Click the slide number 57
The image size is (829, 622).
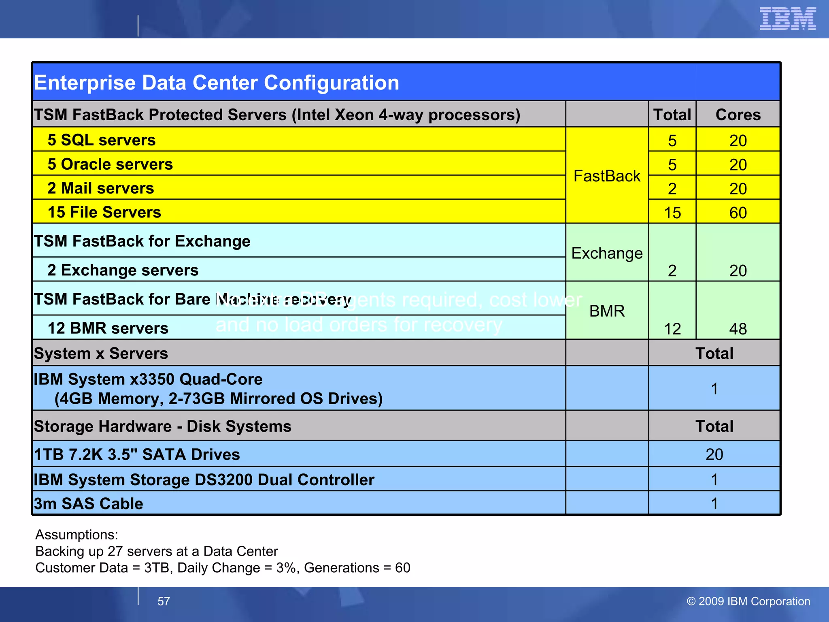point(164,601)
